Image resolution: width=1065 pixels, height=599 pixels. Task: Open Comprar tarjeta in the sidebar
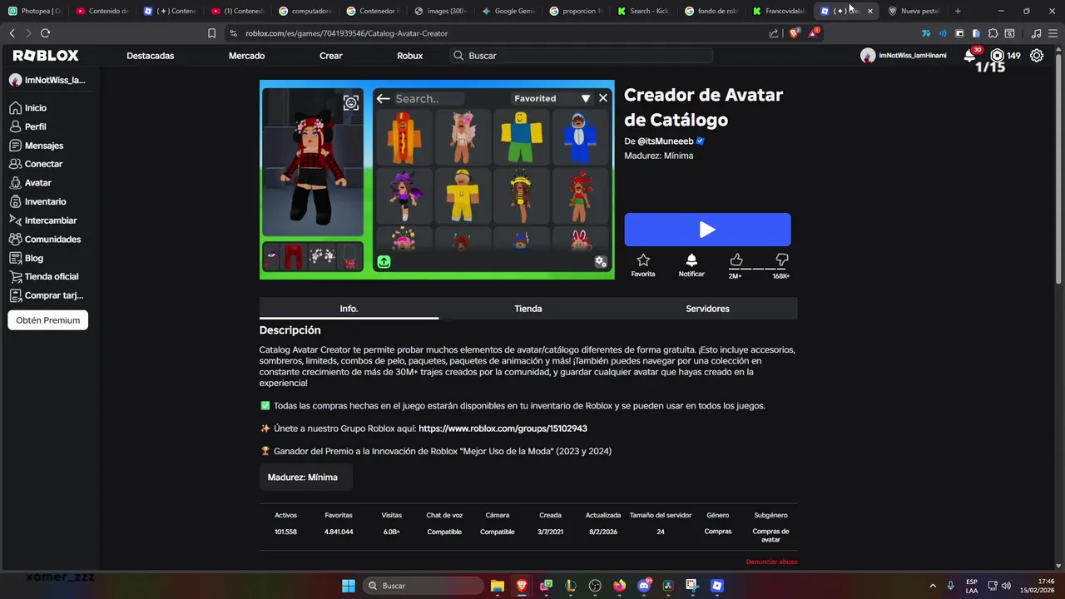click(47, 295)
